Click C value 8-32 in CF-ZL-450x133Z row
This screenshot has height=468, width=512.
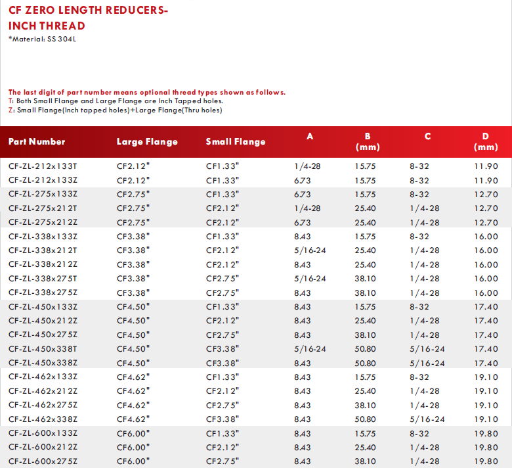[x=419, y=307]
